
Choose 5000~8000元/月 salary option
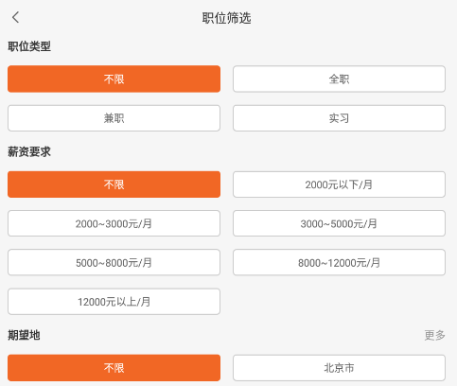tap(114, 263)
